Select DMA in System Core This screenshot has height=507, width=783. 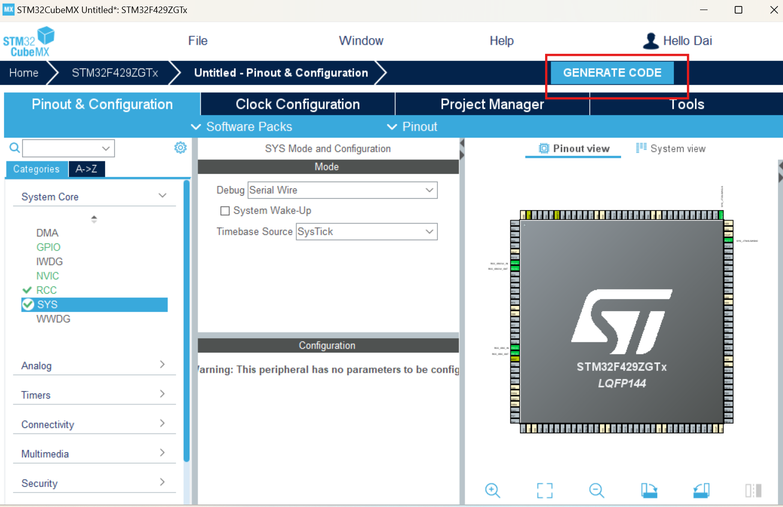tap(47, 233)
